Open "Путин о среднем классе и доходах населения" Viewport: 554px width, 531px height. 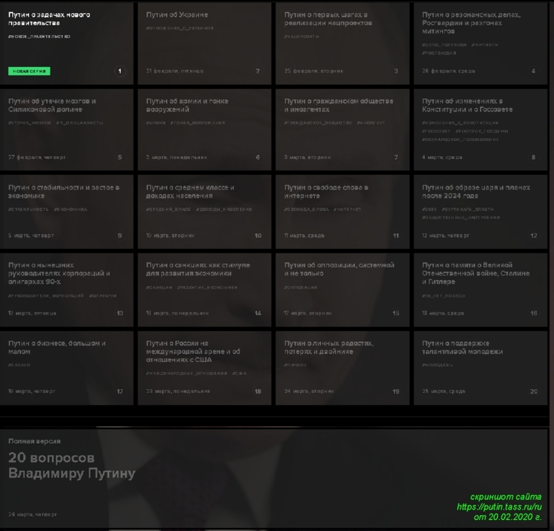[x=190, y=192]
